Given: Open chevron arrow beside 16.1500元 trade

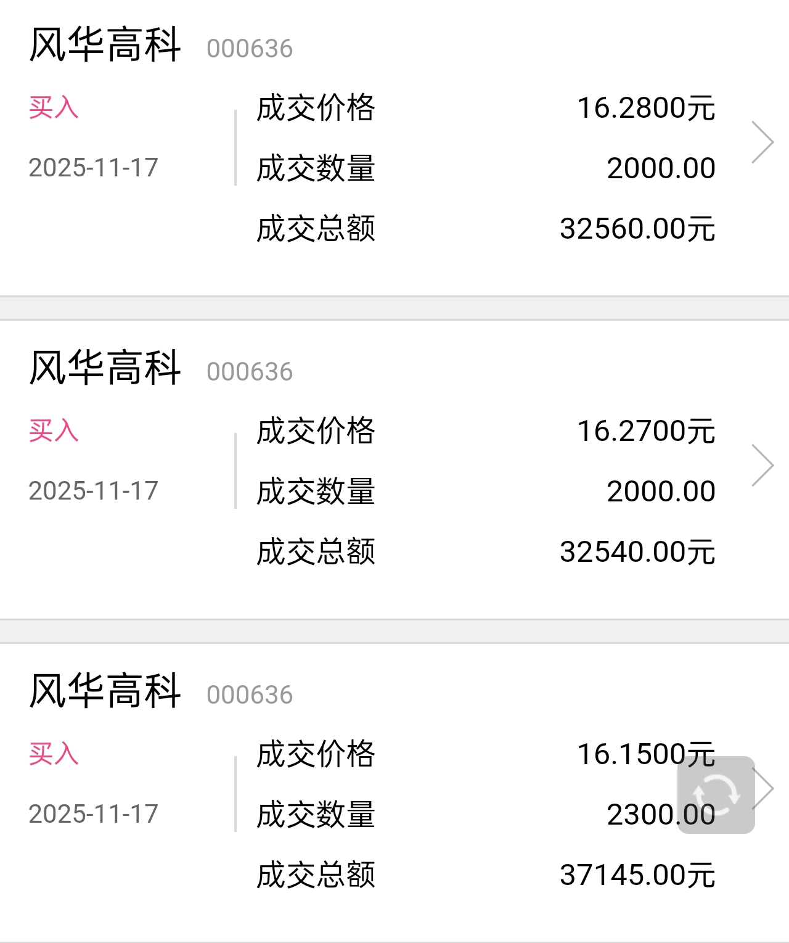Looking at the screenshot, I should tap(764, 788).
